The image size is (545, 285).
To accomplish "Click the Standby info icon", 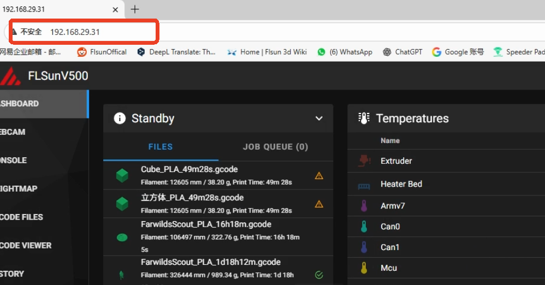I will [120, 118].
